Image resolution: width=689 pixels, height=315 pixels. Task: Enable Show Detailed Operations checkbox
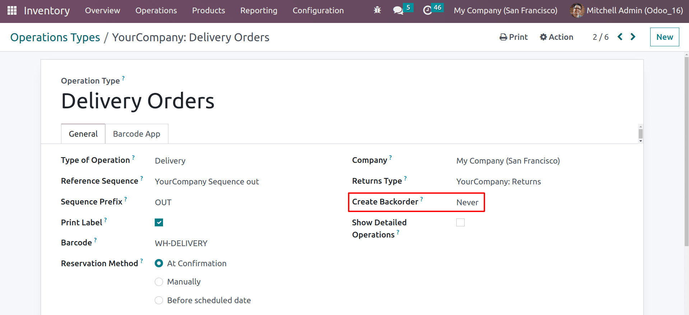pos(460,222)
